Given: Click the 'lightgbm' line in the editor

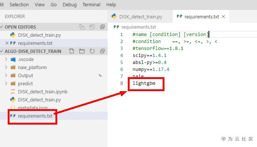Looking at the screenshot, I should tap(144, 83).
